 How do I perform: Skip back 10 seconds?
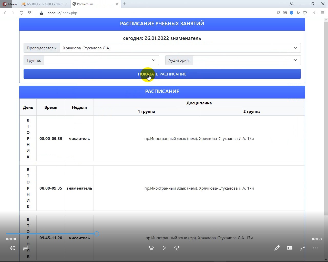(x=151, y=248)
